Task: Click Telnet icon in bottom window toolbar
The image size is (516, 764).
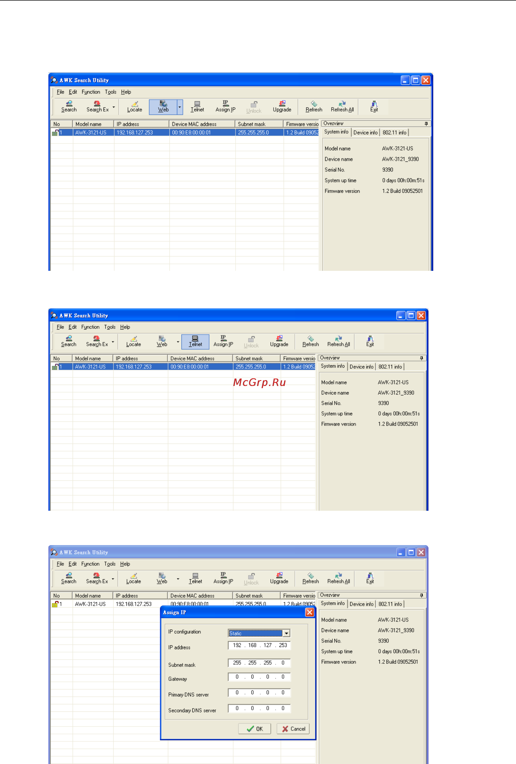Action: pos(195,578)
